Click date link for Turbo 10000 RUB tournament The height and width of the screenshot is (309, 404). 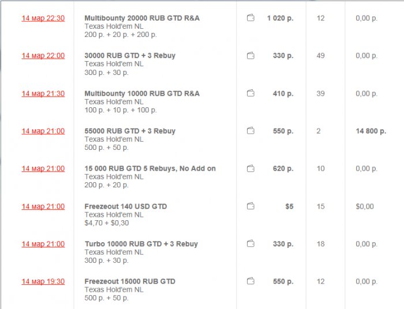coord(43,244)
